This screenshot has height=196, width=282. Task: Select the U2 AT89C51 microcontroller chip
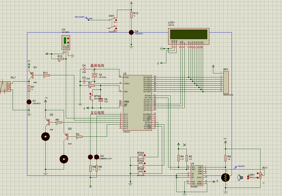(x=138, y=103)
